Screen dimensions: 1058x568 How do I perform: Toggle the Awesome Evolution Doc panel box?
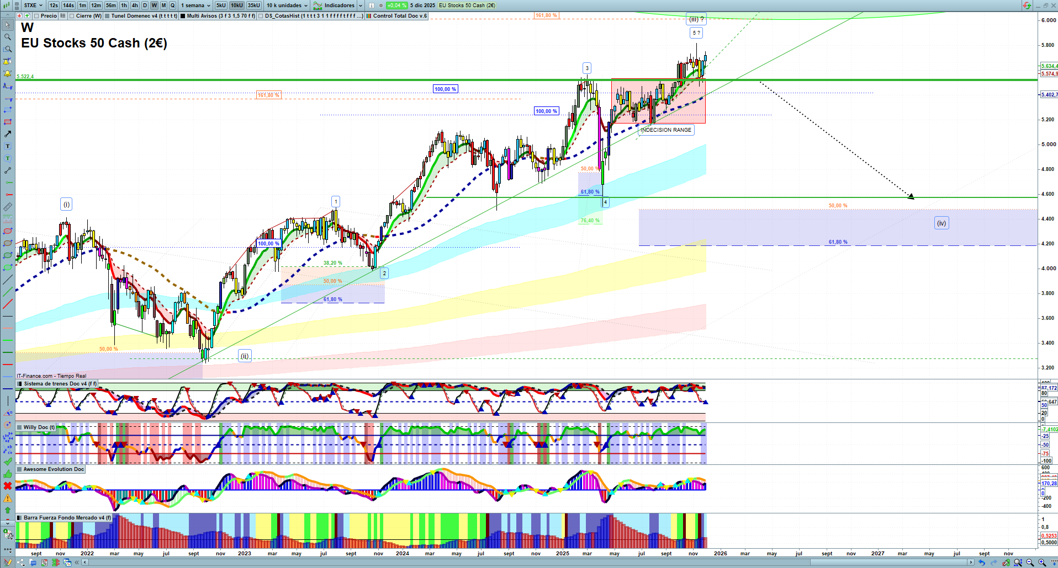pyautogui.click(x=20, y=469)
